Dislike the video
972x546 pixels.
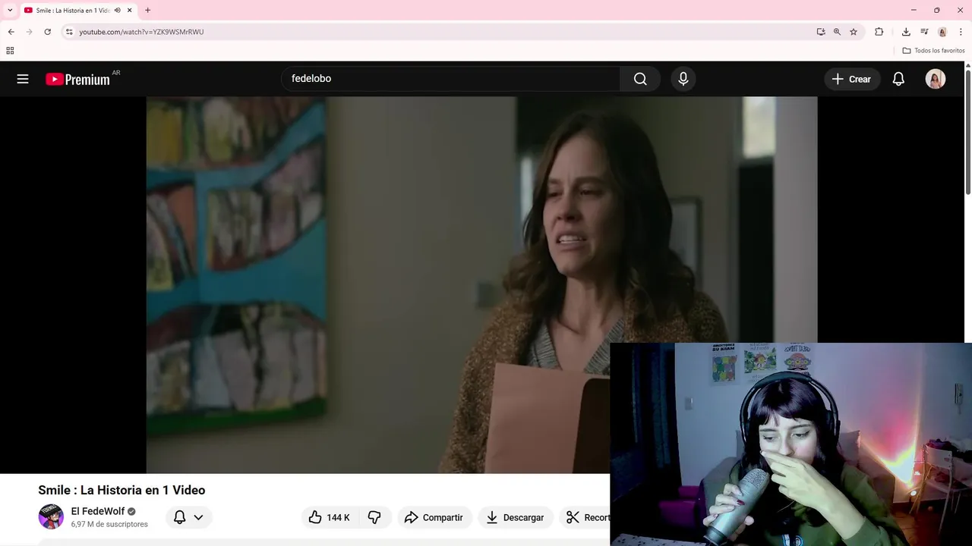point(374,517)
